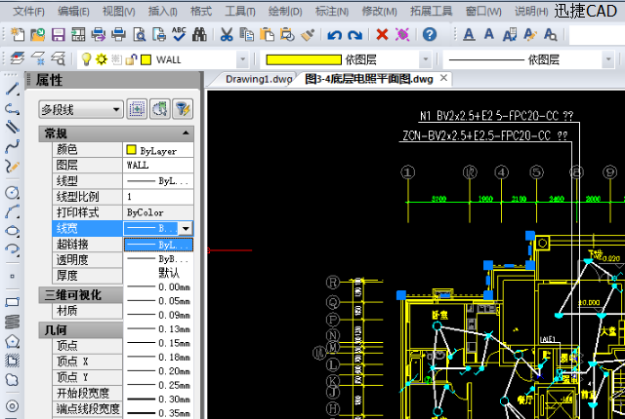Image resolution: width=625 pixels, height=419 pixels.
Task: Click the Print printer icon
Action: 118,35
